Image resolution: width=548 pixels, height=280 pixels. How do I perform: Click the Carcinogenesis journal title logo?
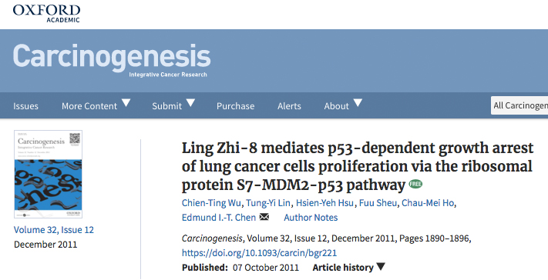point(112,60)
